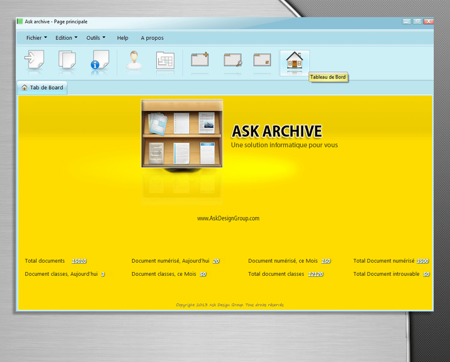Visit the www.AskDesignGroup.com link
The width and height of the screenshot is (450, 362).
tap(228, 218)
